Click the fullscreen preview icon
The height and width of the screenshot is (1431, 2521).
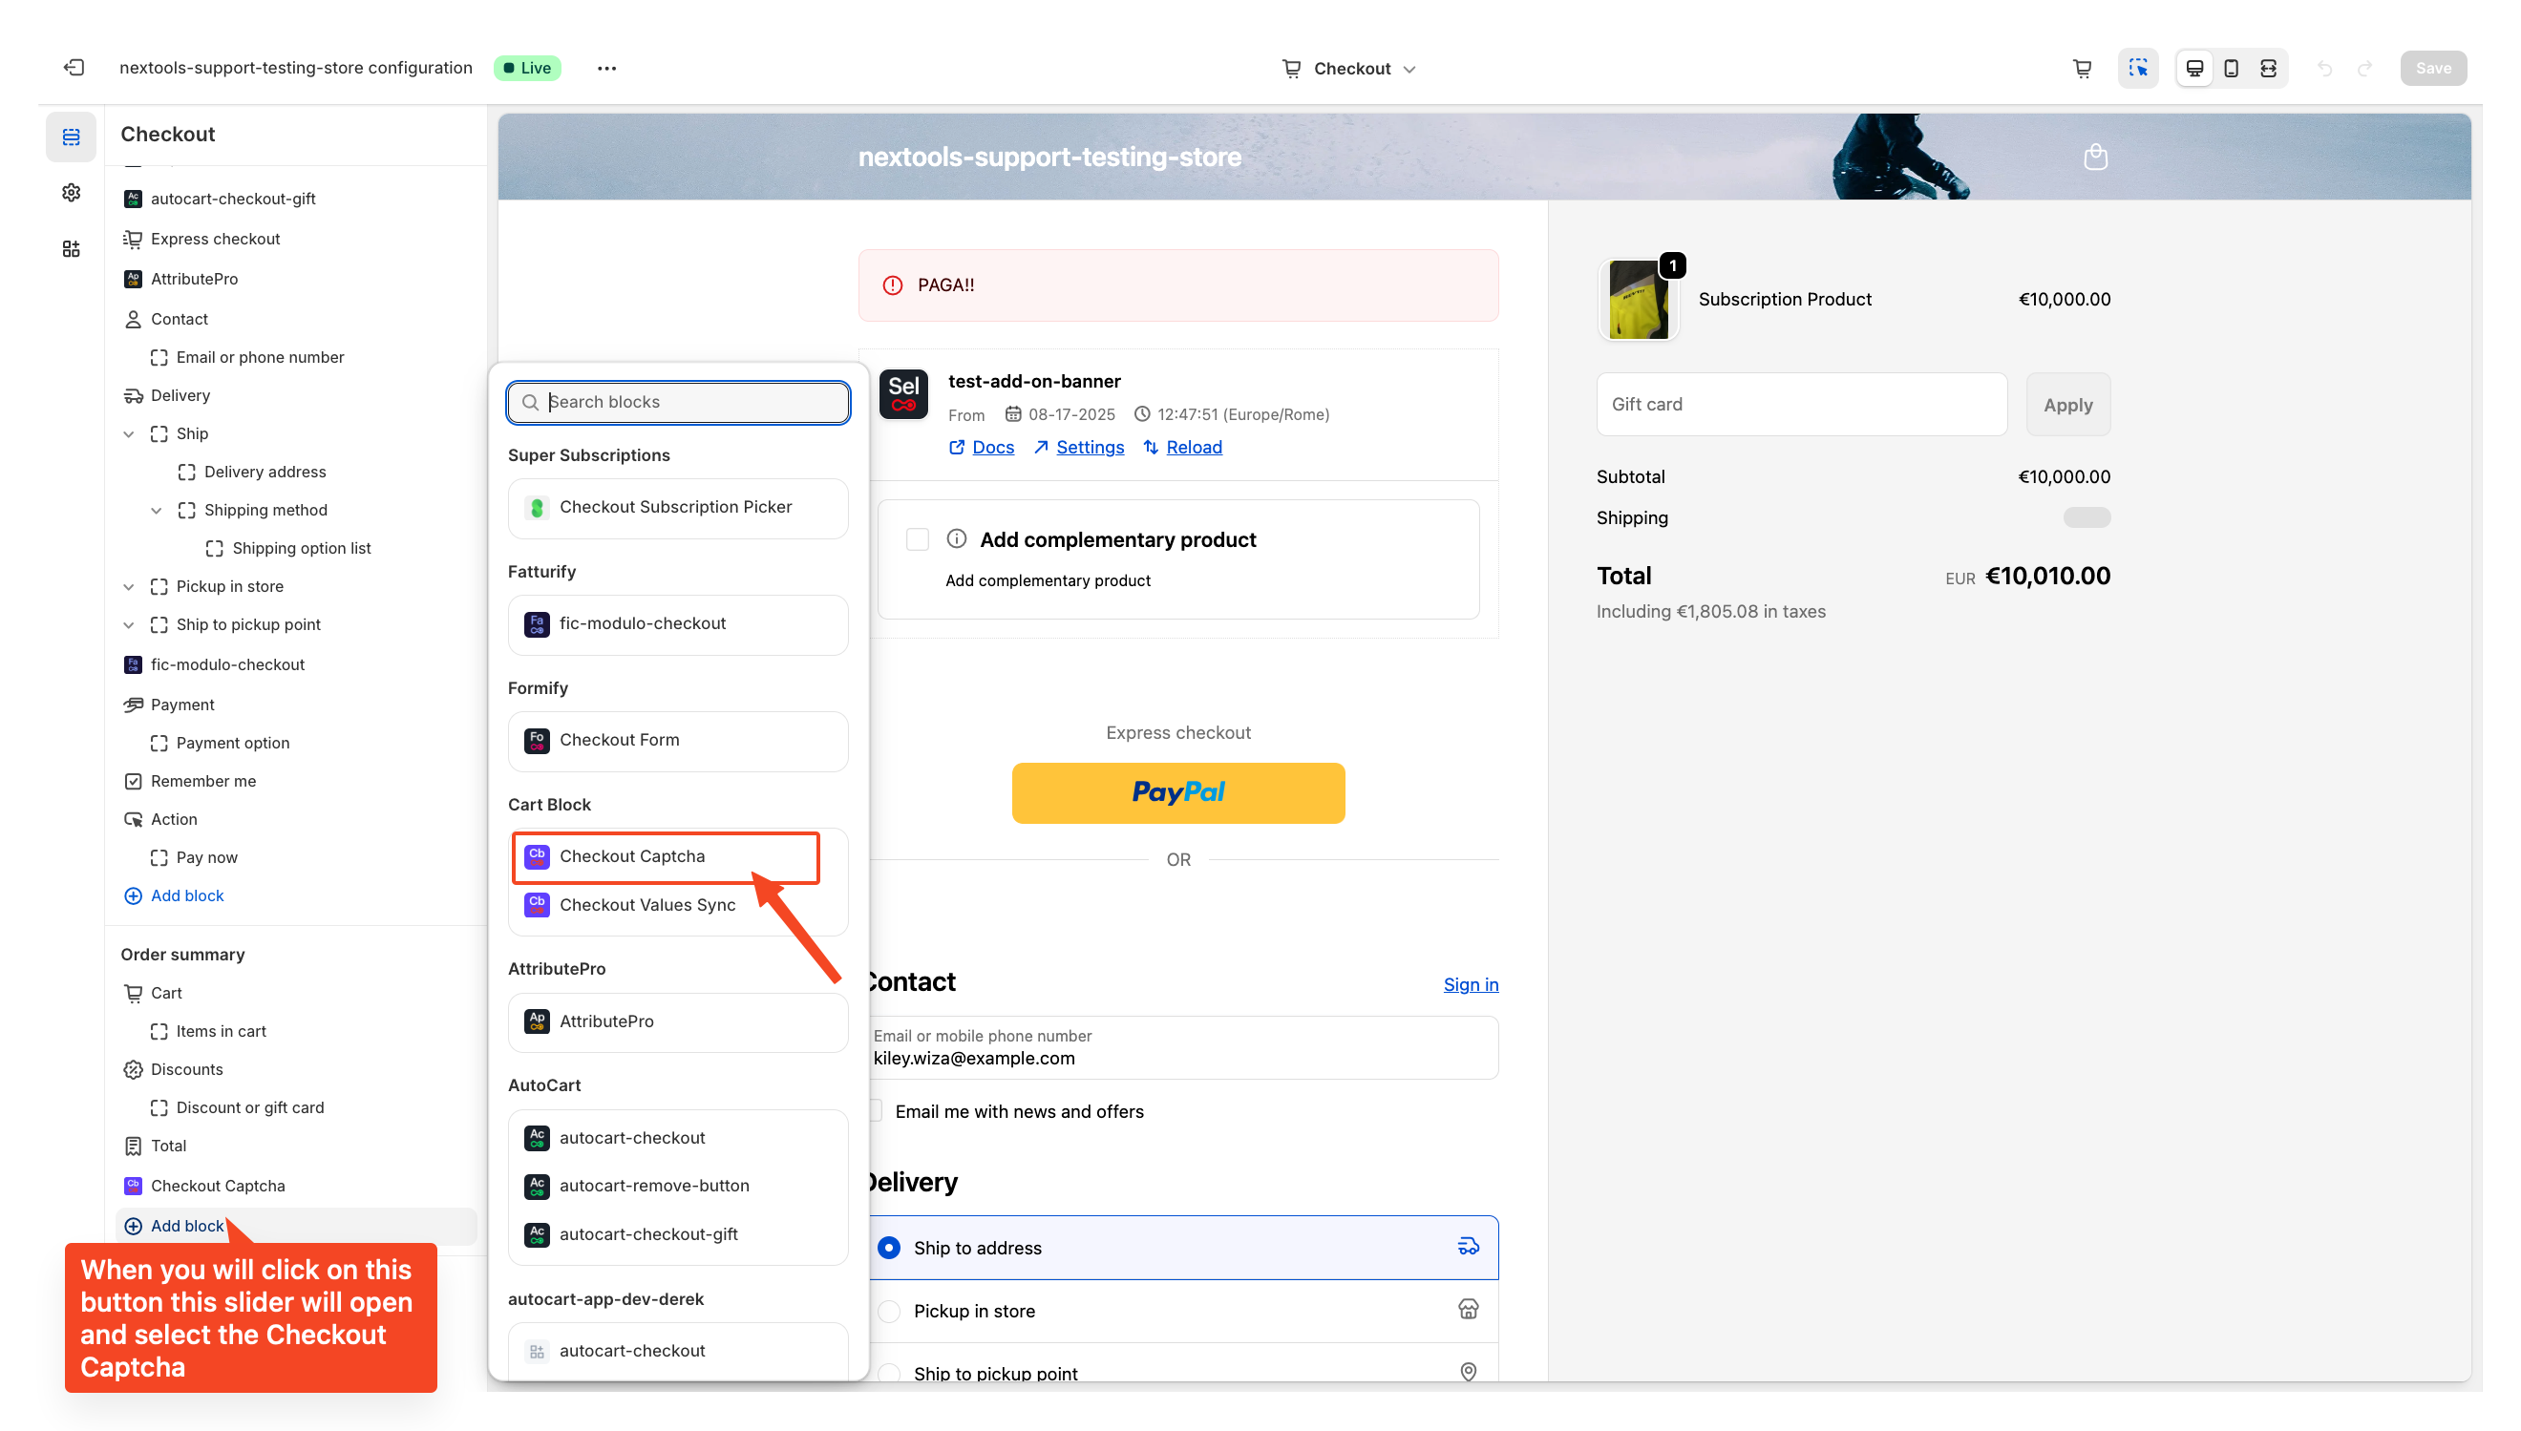tap(2267, 68)
